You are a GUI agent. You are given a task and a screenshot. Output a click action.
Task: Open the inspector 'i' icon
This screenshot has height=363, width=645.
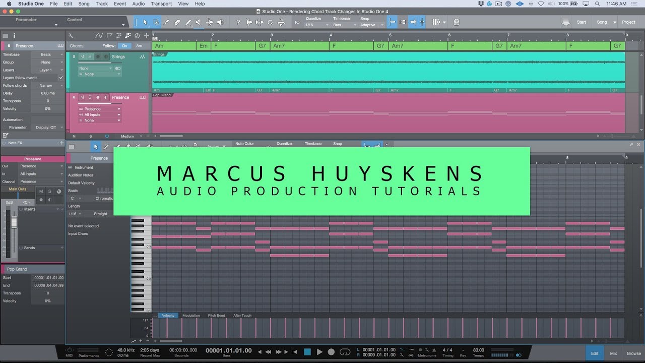tap(14, 36)
